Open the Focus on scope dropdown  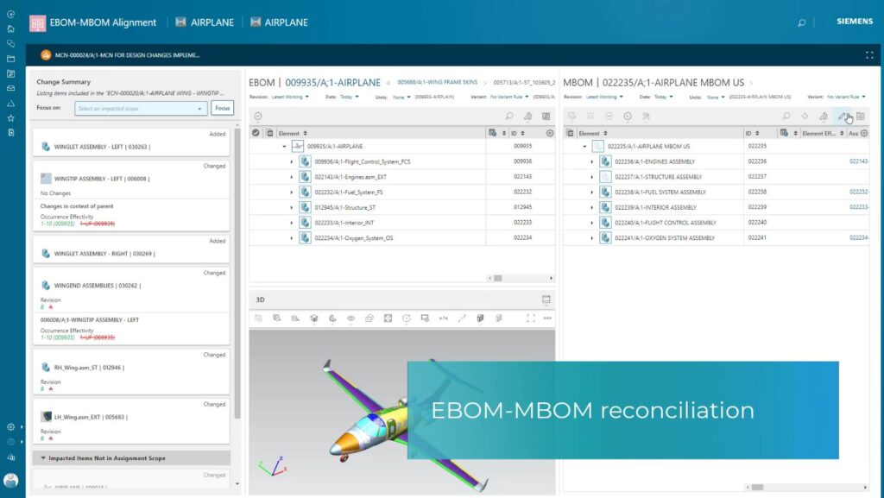pyautogui.click(x=141, y=108)
